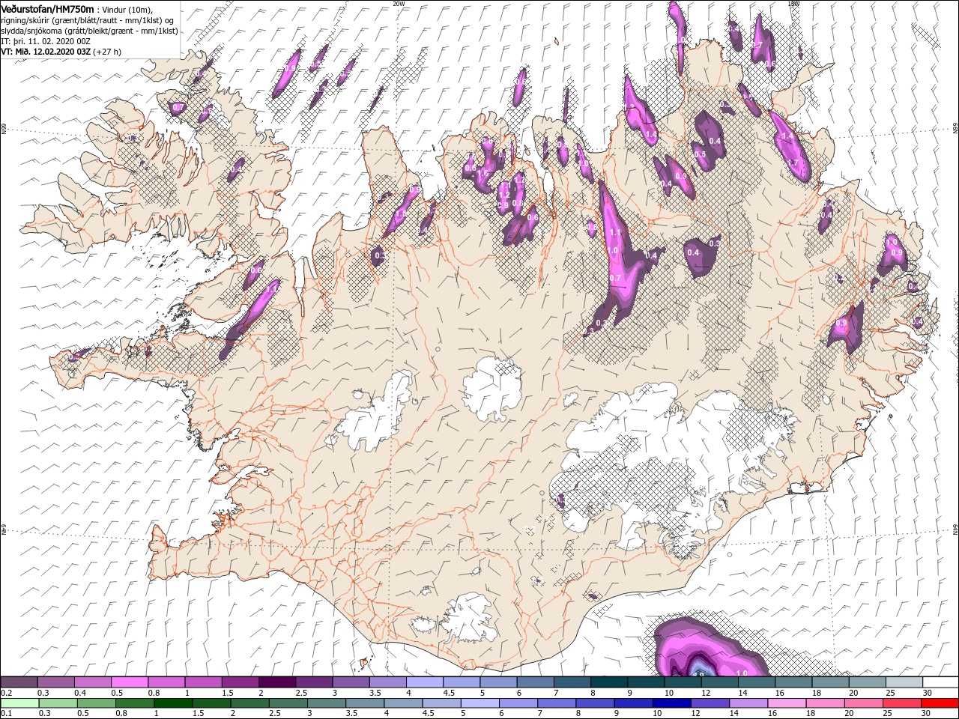The width and height of the screenshot is (959, 719).
Task: Select the rain-scale 4.5 swatch in bottom row
Action: click(x=441, y=703)
